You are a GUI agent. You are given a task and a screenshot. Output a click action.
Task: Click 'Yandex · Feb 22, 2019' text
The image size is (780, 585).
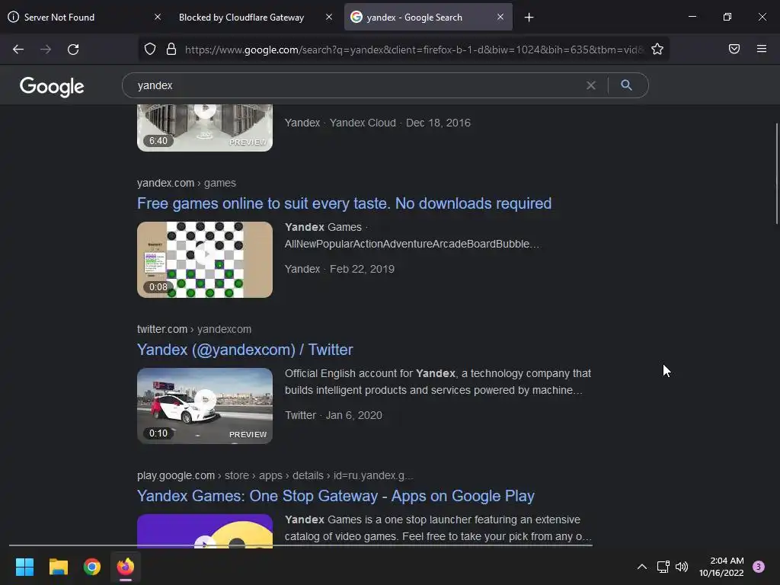(x=339, y=269)
